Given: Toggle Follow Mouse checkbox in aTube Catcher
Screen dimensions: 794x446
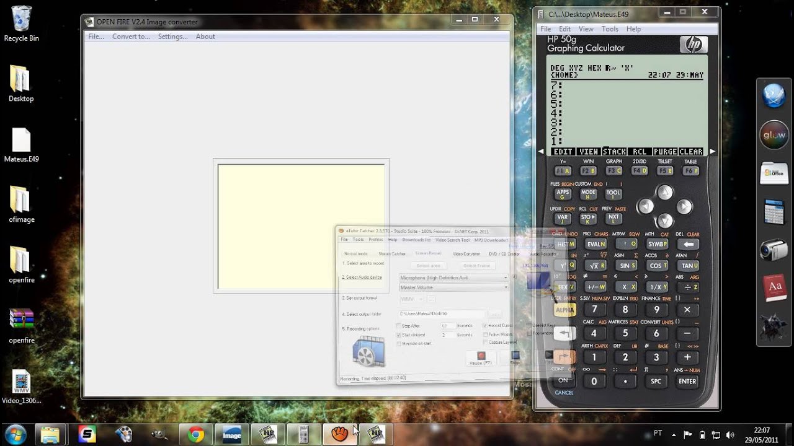Looking at the screenshot, I should pos(485,334).
